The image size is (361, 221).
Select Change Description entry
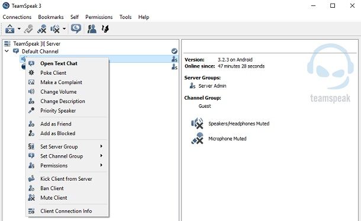tap(67, 101)
